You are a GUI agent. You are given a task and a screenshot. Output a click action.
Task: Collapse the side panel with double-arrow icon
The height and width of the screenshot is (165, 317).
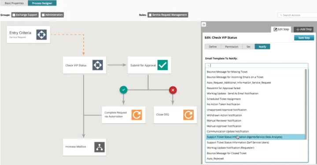[204, 25]
